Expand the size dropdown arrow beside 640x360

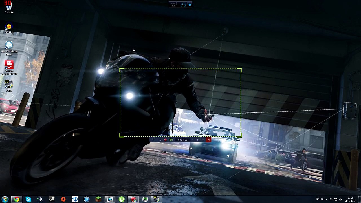192,140
